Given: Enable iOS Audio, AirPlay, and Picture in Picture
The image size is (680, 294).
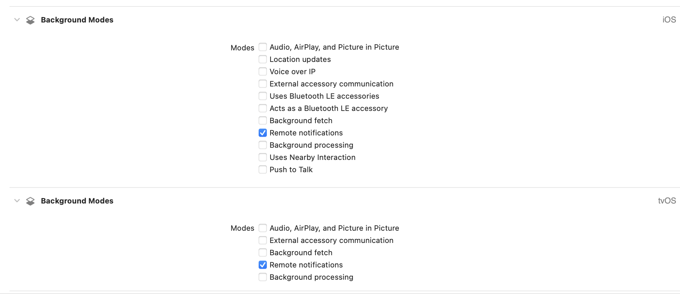Looking at the screenshot, I should click(263, 47).
